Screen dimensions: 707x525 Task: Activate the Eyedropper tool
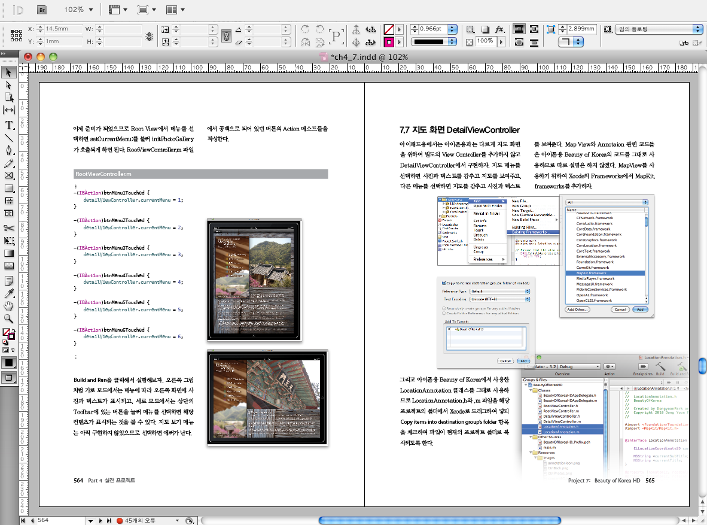tap(9, 293)
